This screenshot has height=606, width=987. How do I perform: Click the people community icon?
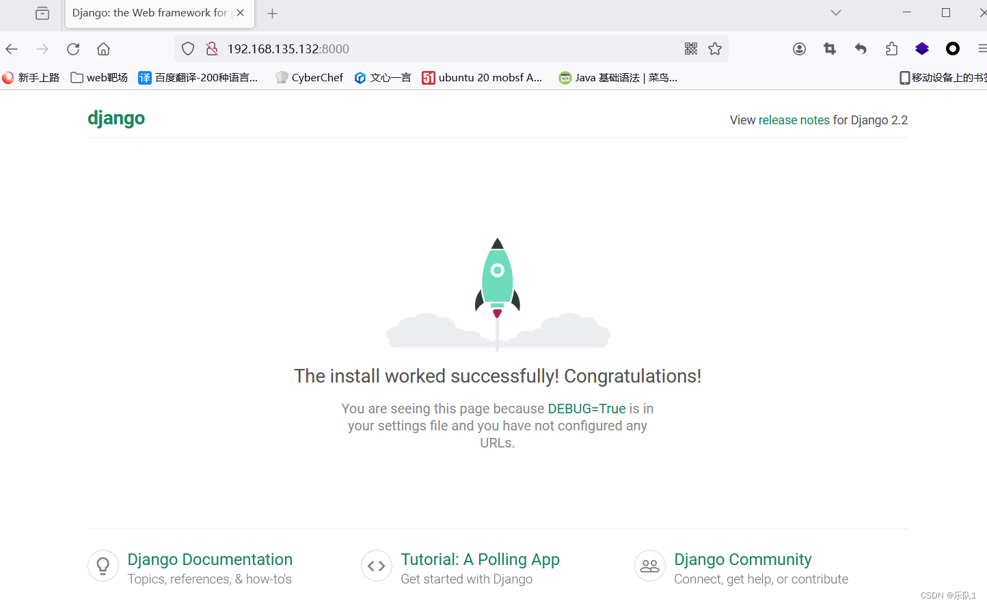[650, 566]
